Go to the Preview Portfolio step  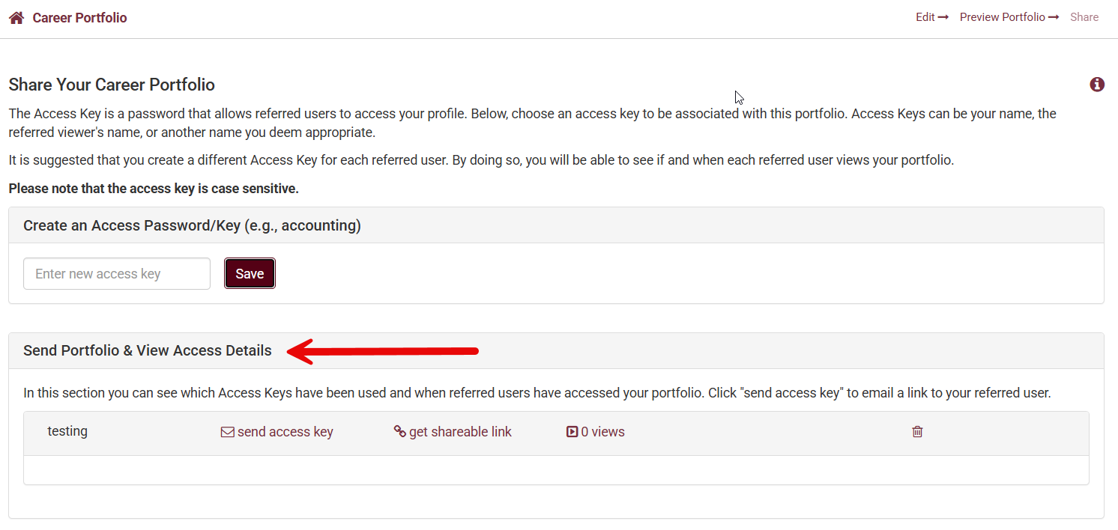(x=1002, y=17)
